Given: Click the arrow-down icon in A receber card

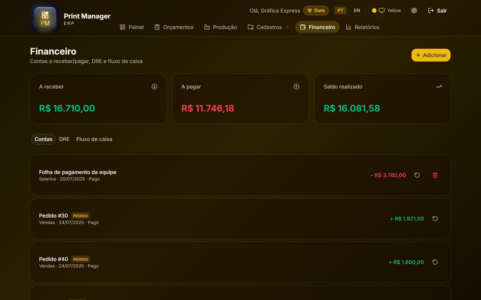Looking at the screenshot, I should point(154,86).
